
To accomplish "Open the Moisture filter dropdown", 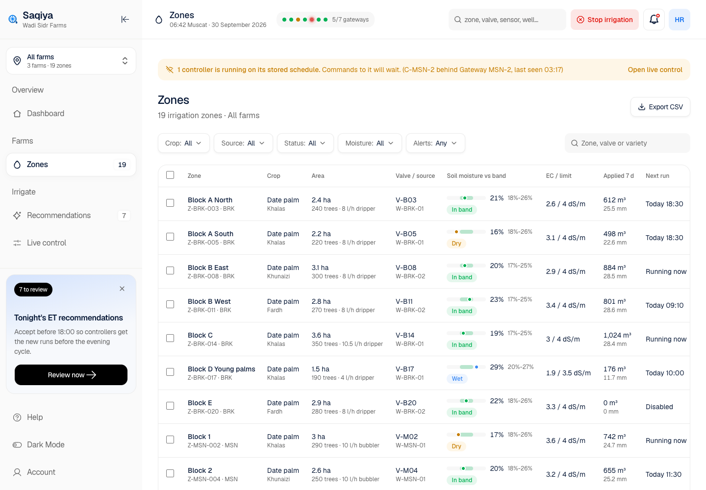I will point(370,143).
